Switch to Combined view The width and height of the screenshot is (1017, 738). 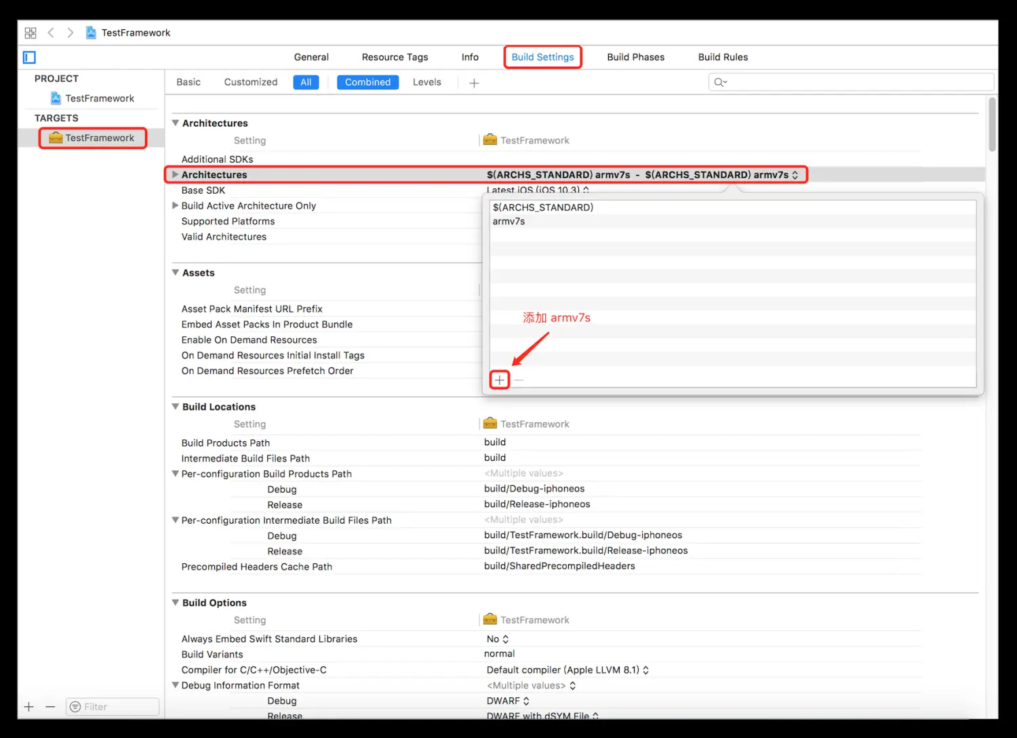(367, 82)
